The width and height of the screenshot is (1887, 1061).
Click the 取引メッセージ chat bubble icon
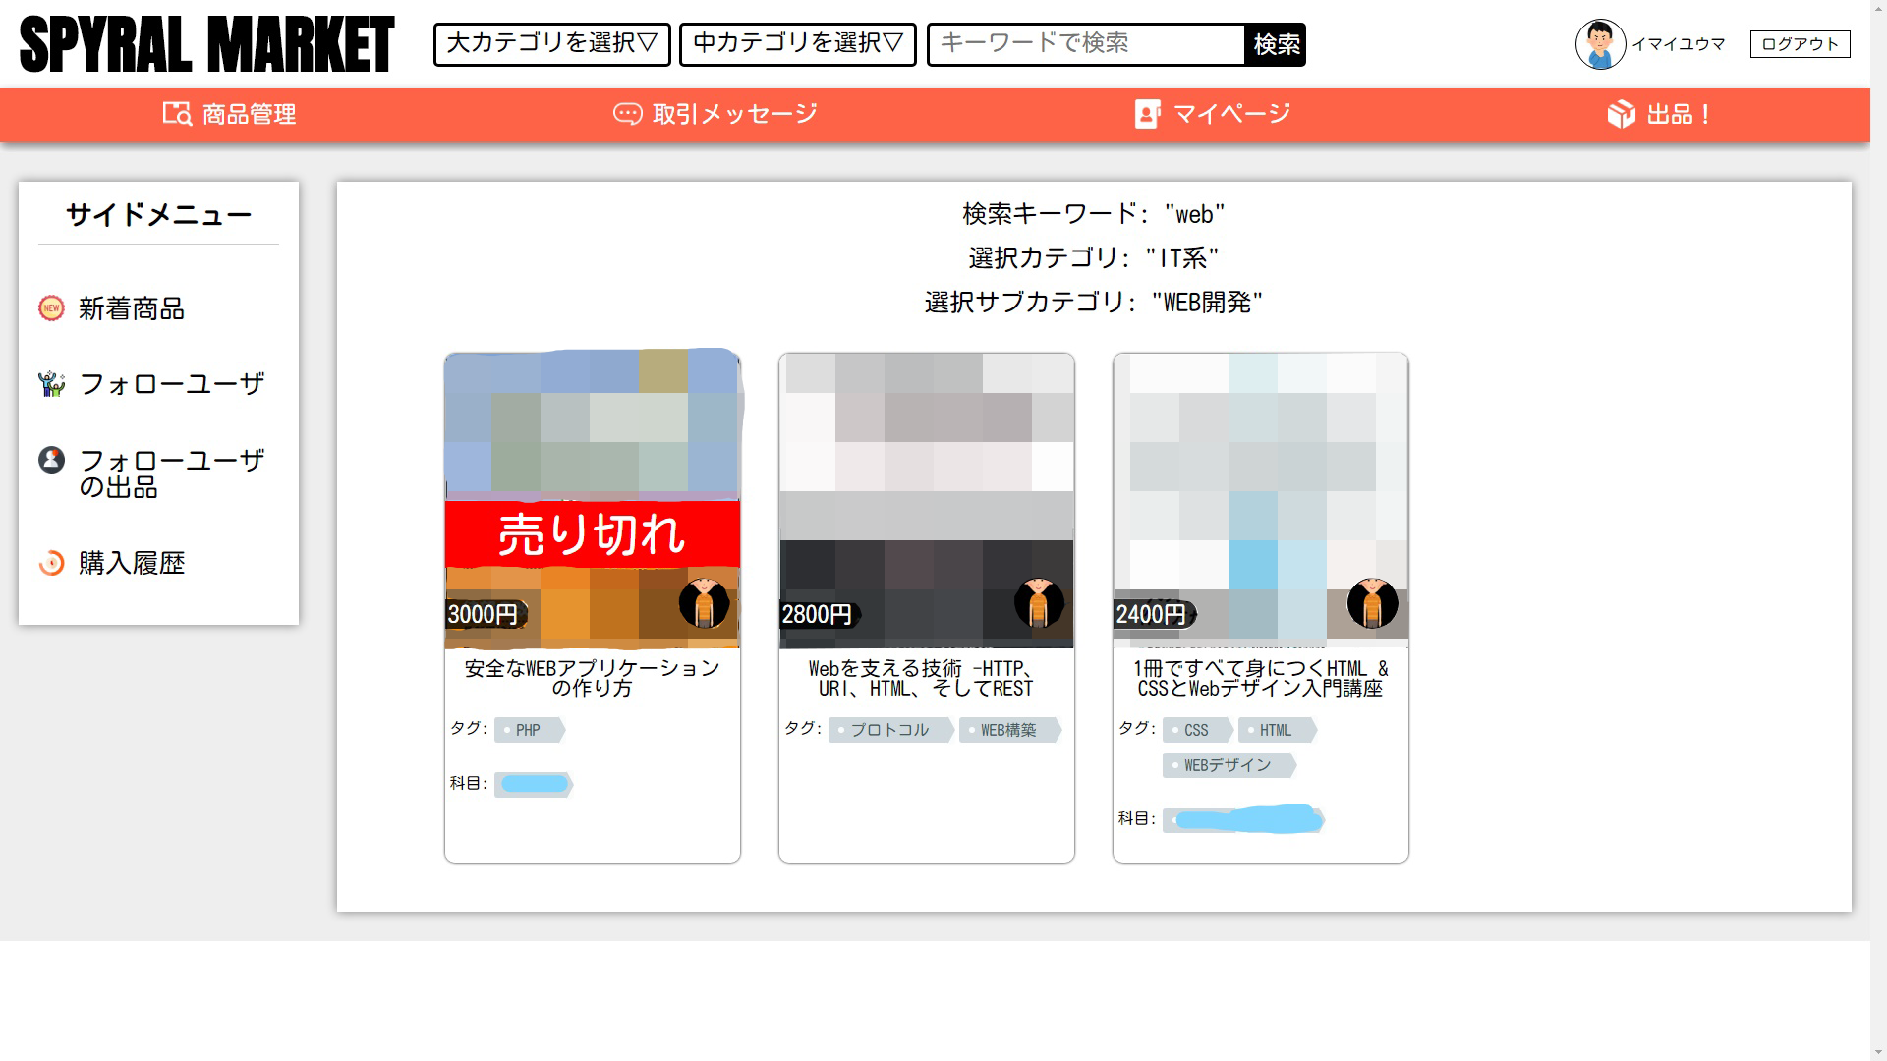coord(627,114)
